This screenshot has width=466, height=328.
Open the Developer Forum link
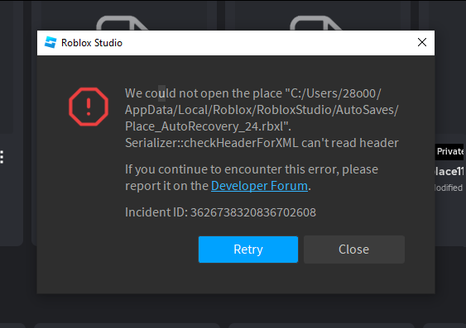click(x=259, y=186)
